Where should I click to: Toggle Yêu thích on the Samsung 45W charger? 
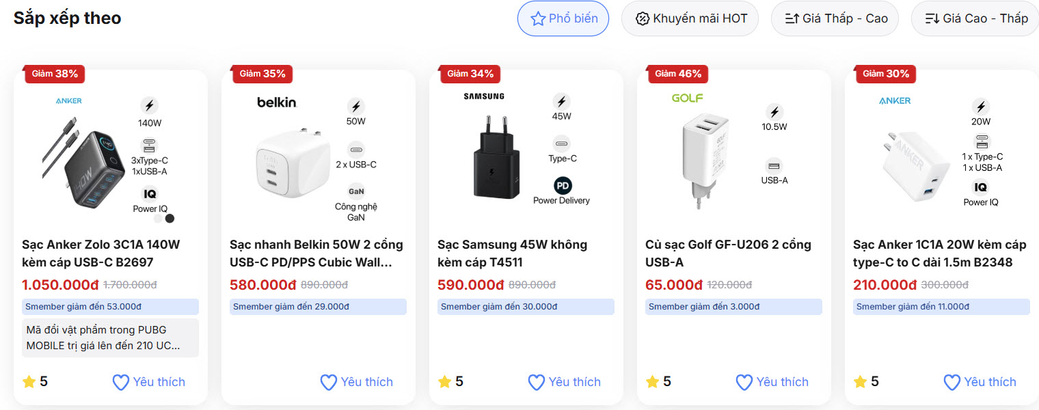click(x=564, y=382)
